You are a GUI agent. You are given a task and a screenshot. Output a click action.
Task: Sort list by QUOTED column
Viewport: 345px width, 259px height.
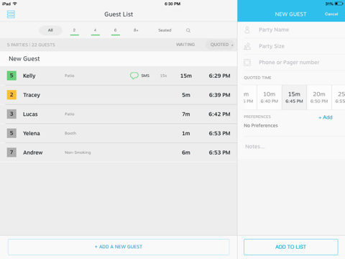coord(220,45)
